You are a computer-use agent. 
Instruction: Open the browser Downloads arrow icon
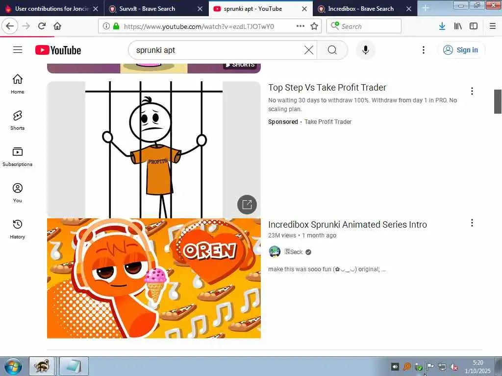coord(442,26)
